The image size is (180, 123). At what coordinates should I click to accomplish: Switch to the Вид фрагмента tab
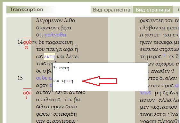pyautogui.click(x=111, y=10)
